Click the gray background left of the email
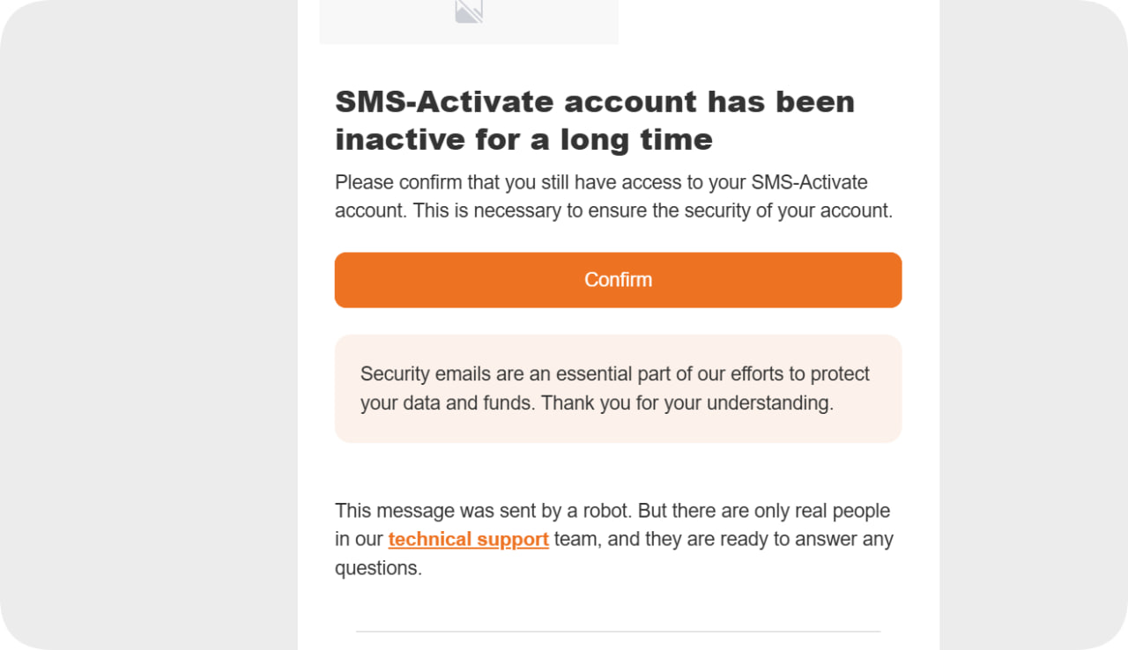Screen dimensions: 1128x650 [150, 326]
